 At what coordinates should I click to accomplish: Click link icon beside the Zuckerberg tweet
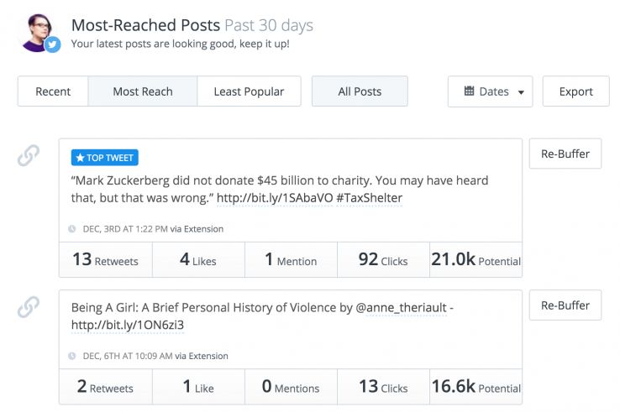point(29,156)
